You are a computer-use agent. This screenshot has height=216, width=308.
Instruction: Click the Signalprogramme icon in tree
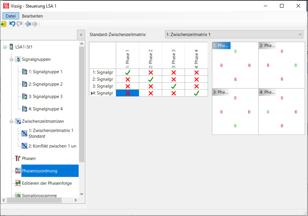(18, 195)
